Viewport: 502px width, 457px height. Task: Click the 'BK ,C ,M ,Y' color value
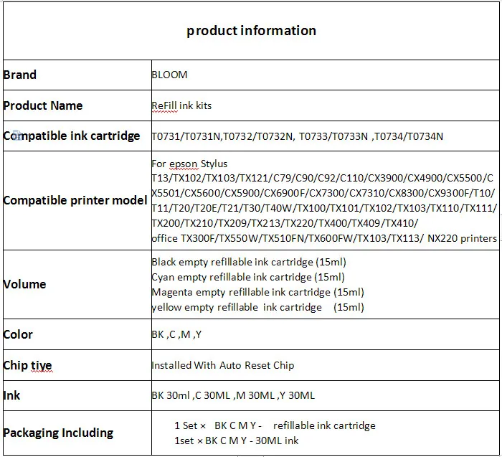click(176, 334)
